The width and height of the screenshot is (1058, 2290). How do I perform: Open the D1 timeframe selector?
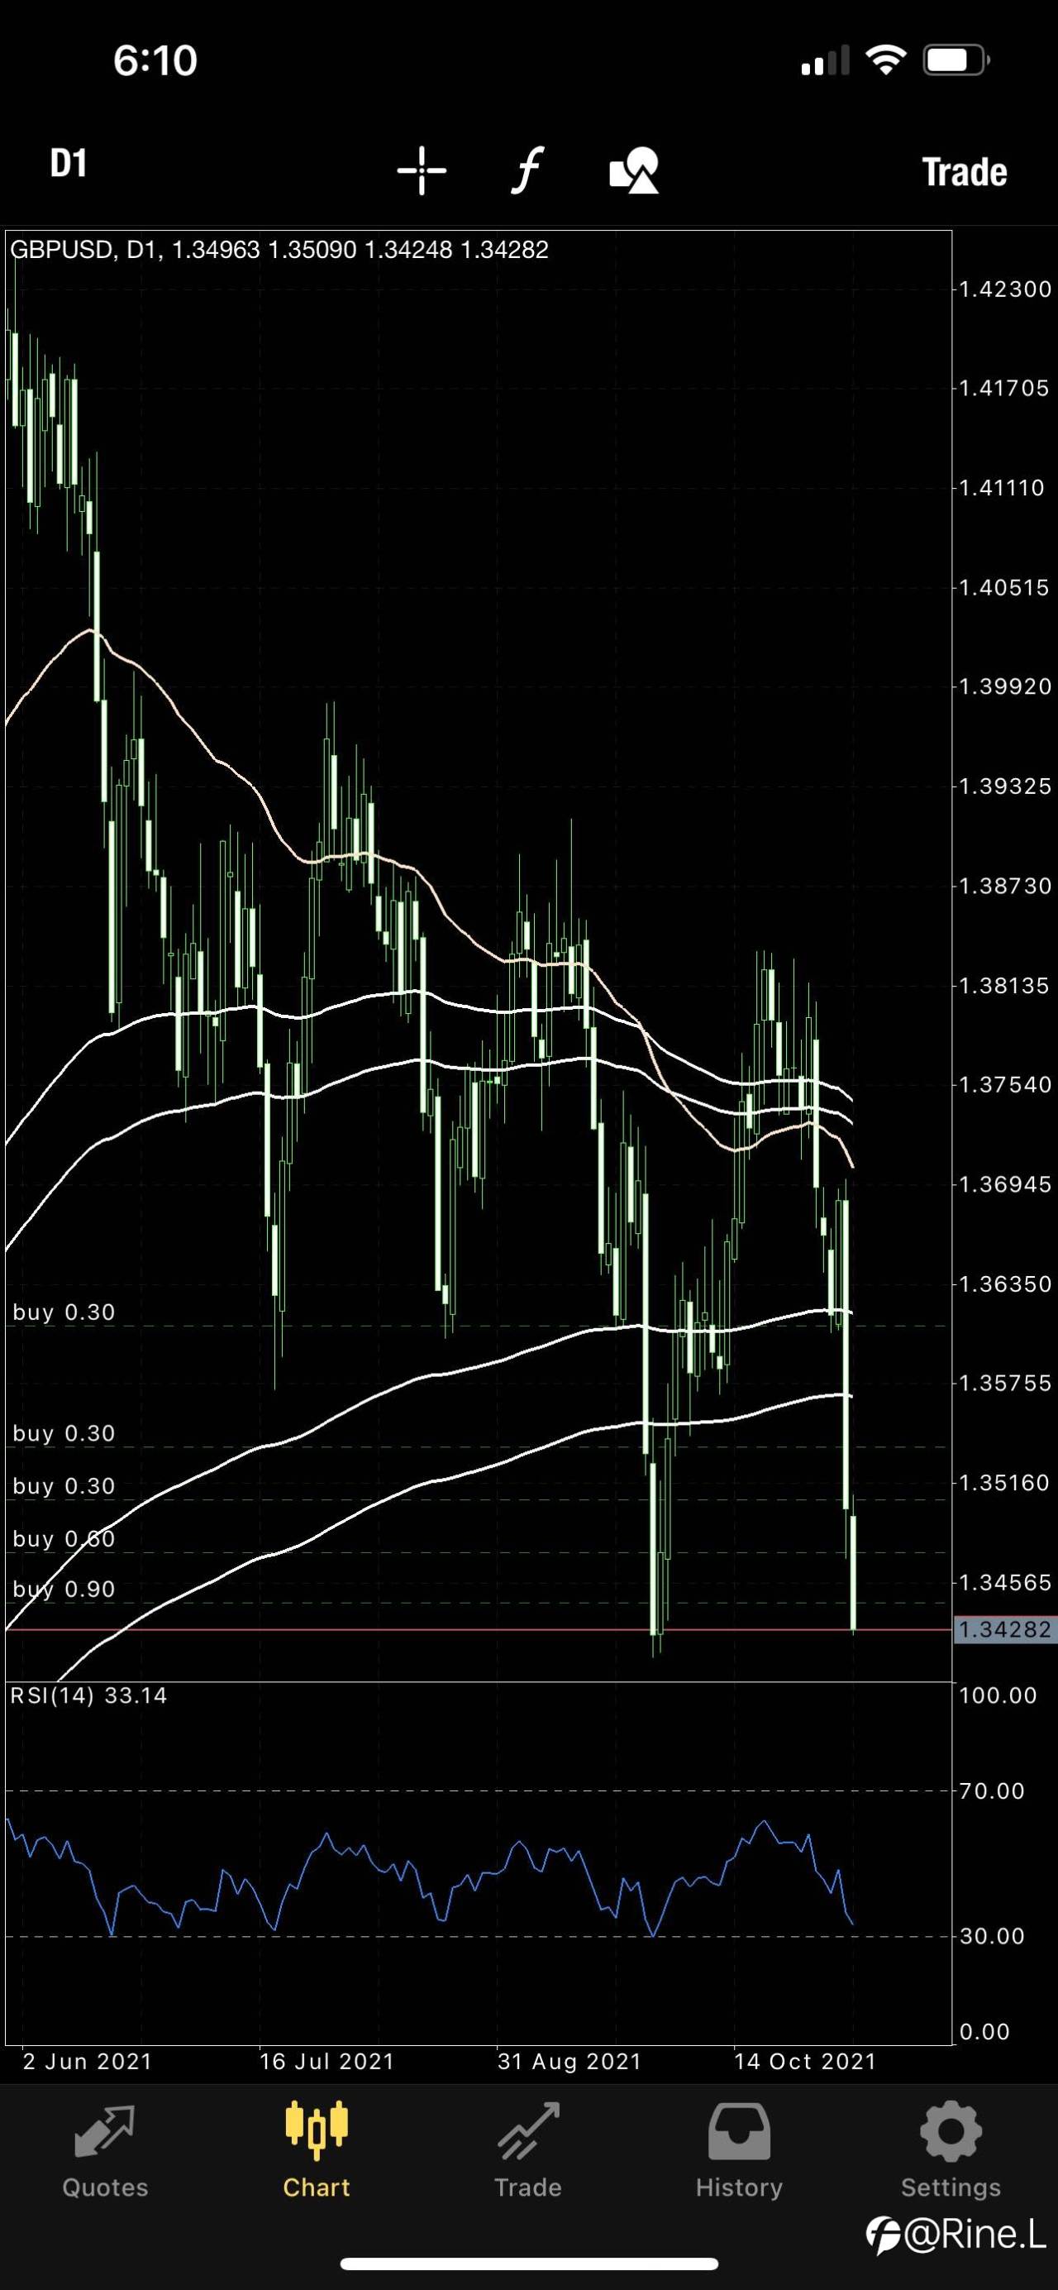(69, 165)
